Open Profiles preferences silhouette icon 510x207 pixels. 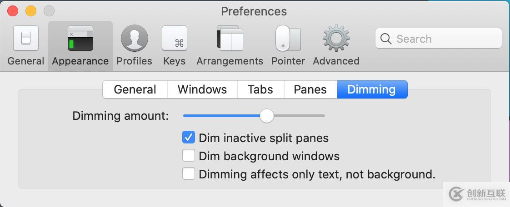(x=134, y=39)
